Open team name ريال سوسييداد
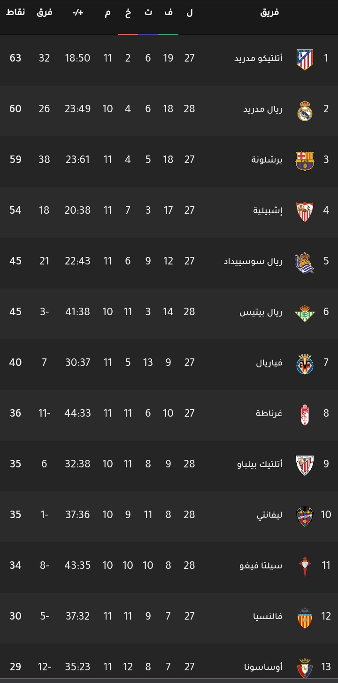The width and height of the screenshot is (338, 683). coord(253,261)
